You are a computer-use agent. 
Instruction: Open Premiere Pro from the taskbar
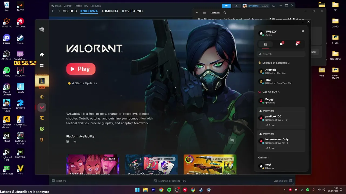tap(153, 190)
